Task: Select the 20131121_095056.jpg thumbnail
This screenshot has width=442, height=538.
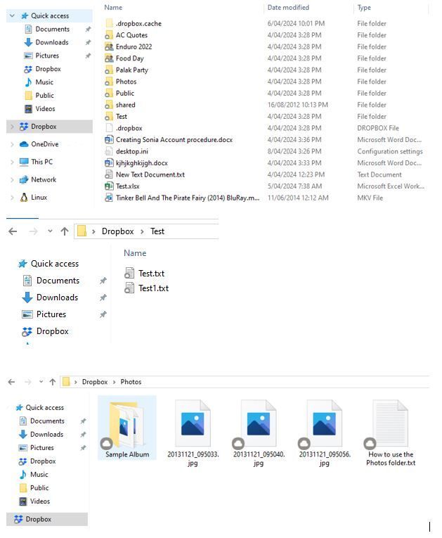Action: pos(325,433)
